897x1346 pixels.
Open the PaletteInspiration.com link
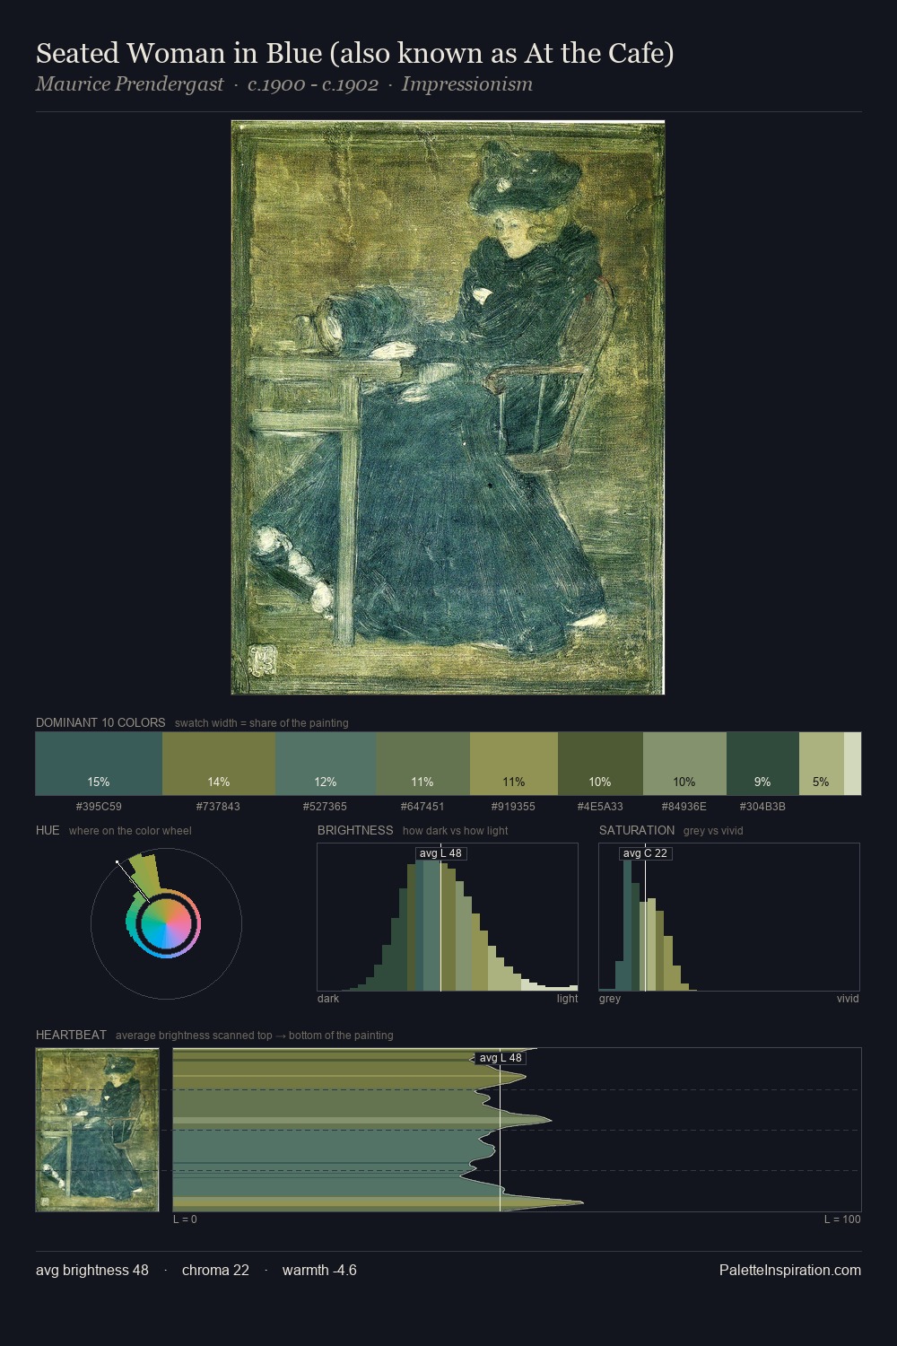pyautogui.click(x=790, y=1270)
